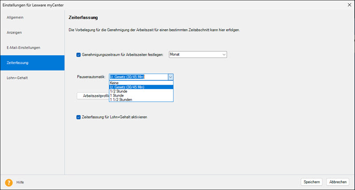355x190 pixels.
Task: Collapse the Pausenautomatik dropdown arrow
Action: pos(170,77)
